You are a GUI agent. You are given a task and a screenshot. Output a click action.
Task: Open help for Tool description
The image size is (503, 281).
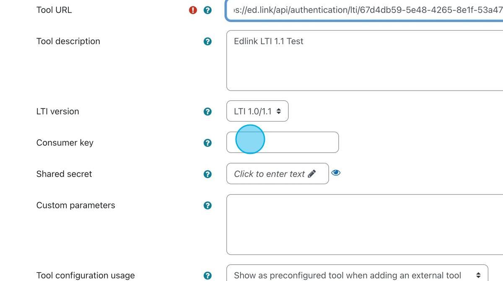click(x=207, y=41)
